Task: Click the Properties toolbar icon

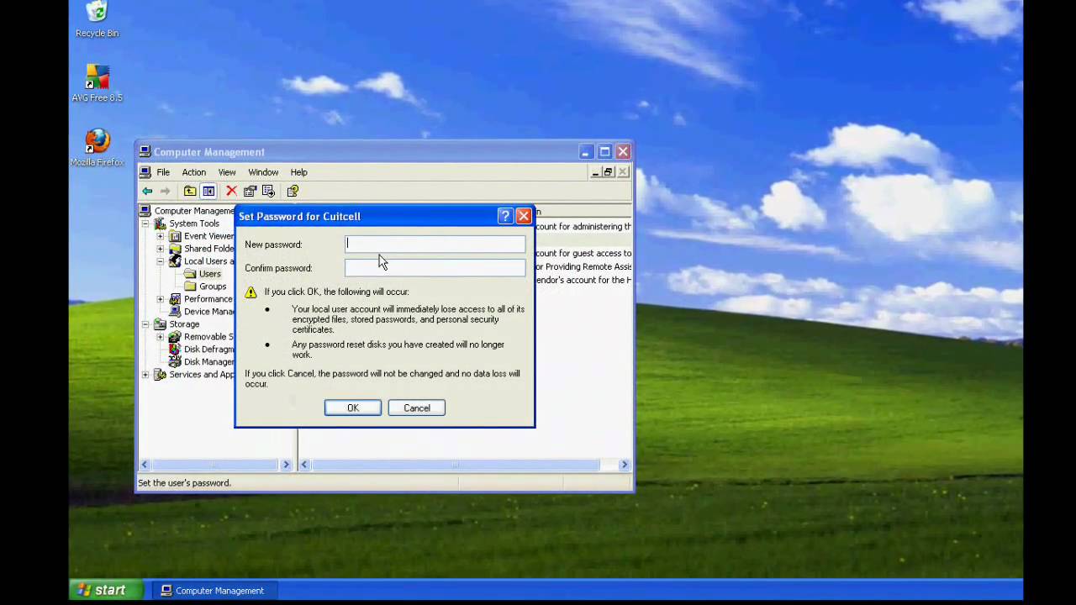Action: coord(251,192)
